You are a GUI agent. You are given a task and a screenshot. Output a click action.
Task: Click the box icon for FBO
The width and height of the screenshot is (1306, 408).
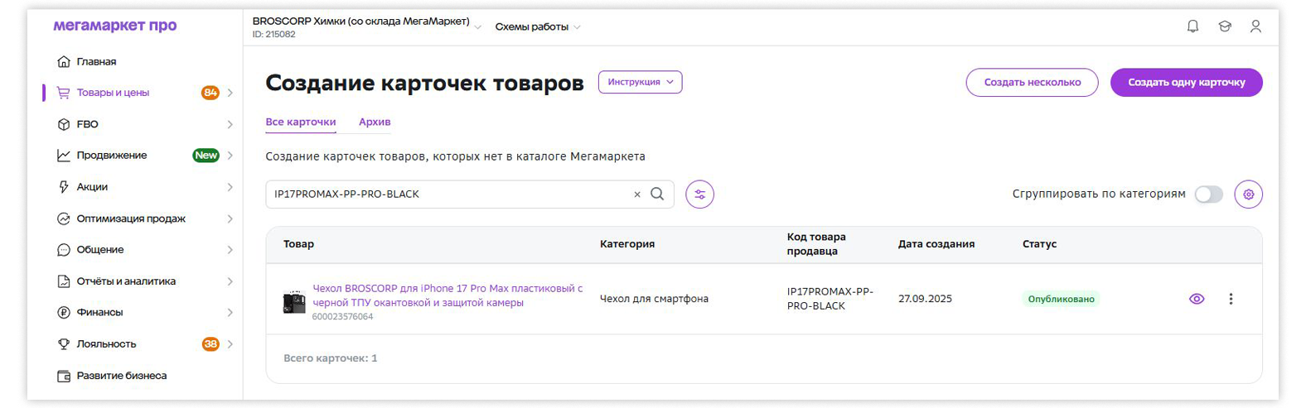64,124
